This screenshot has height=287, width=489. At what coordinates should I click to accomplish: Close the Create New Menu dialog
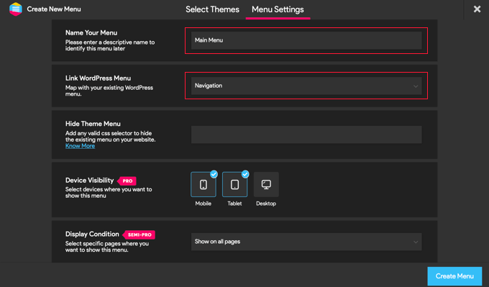477,9
